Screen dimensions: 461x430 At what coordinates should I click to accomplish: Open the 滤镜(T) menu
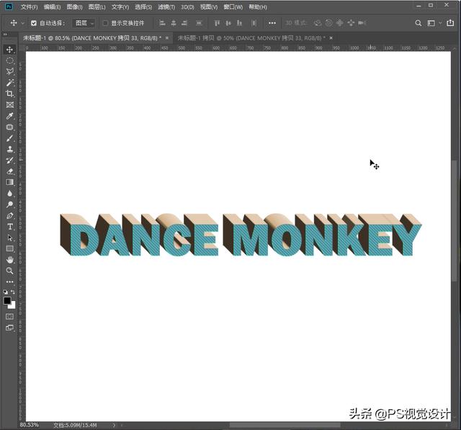tap(166, 6)
